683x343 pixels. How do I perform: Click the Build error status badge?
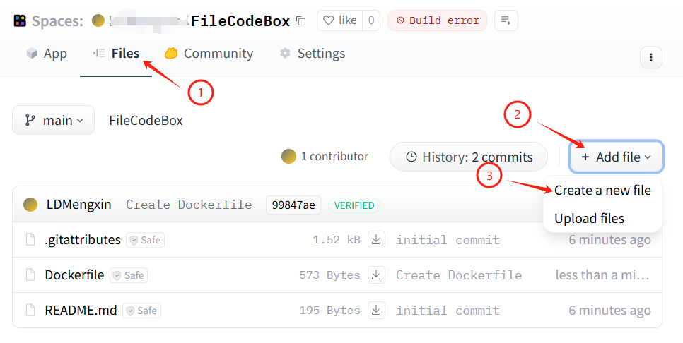pyautogui.click(x=437, y=20)
